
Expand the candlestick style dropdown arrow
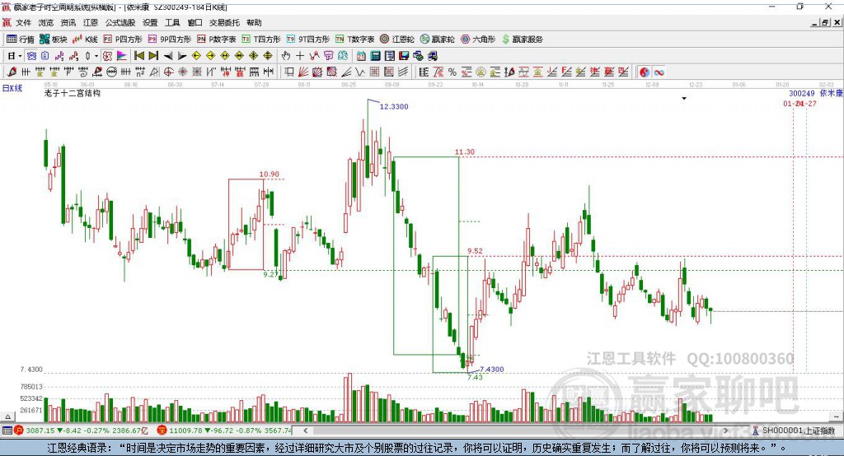(96, 56)
